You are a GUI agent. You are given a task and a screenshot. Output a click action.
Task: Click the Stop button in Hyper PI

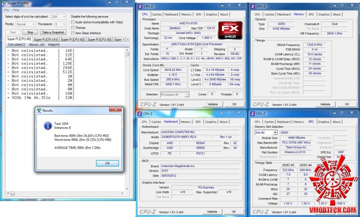(x=30, y=32)
